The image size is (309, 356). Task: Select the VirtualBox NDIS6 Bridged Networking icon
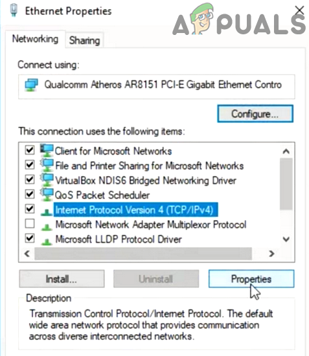47,180
